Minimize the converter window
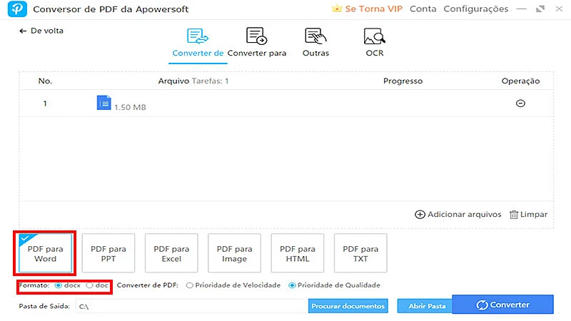This screenshot has height=321, width=571. 522,9
